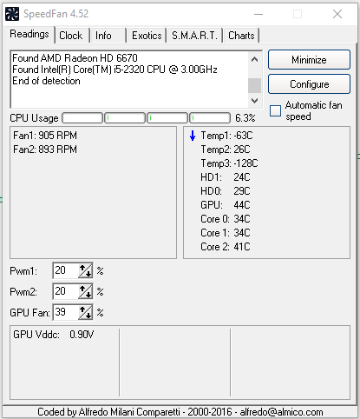Click into the Pwm1 value field

pyautogui.click(x=66, y=270)
